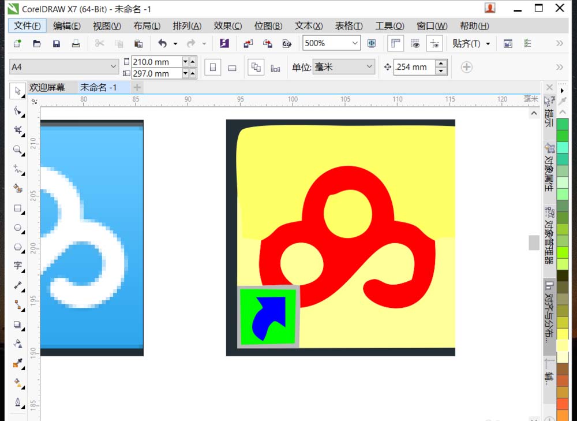Viewport: 577px width, 421px height.
Task: Click the page width field 210.0 mm
Action: 156,62
